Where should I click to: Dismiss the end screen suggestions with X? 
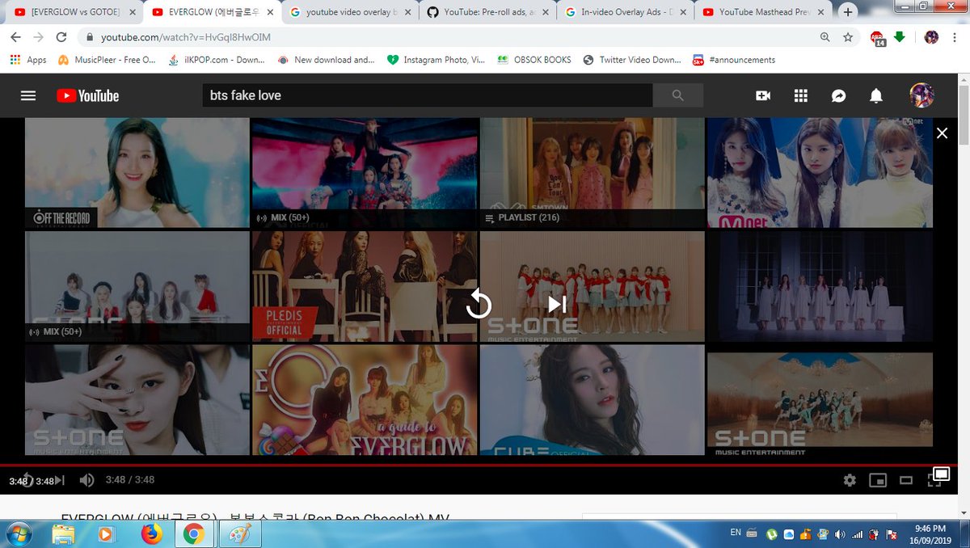[x=942, y=133]
